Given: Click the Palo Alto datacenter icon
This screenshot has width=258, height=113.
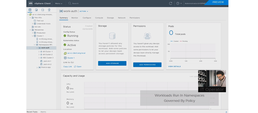Looking at the screenshot, I should (33, 18).
